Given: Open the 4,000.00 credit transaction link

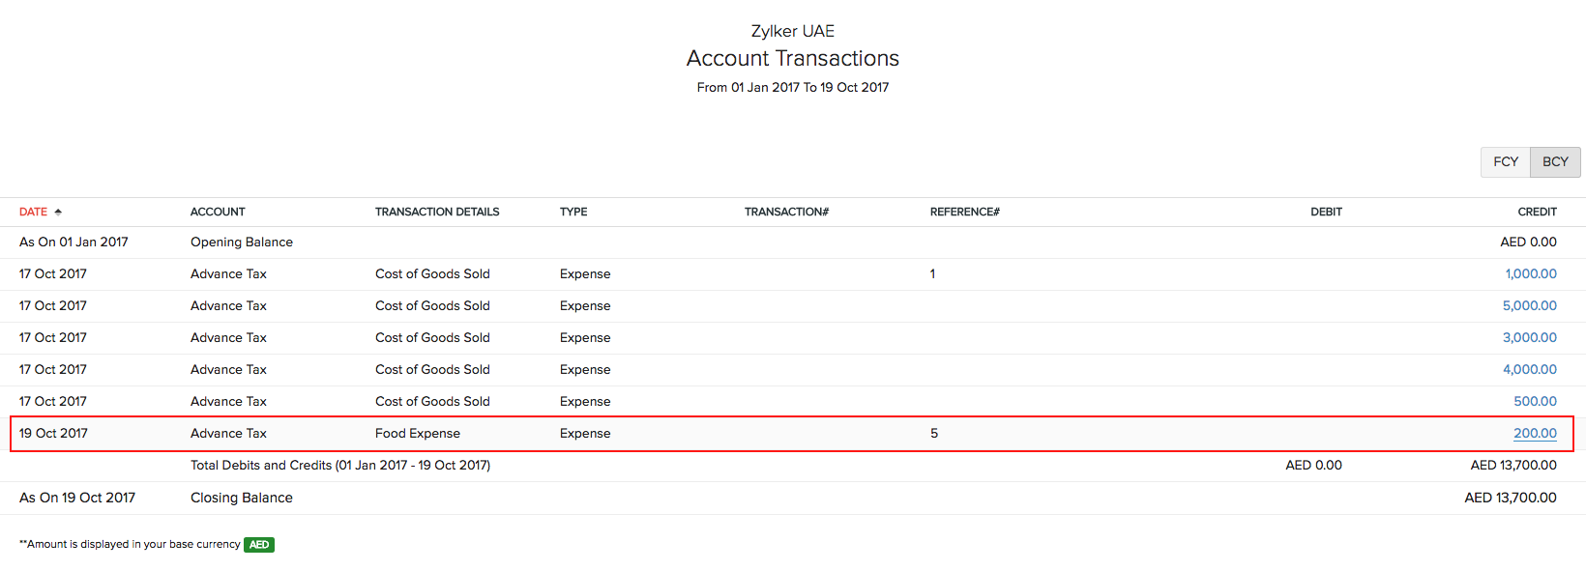Looking at the screenshot, I should [x=1530, y=369].
